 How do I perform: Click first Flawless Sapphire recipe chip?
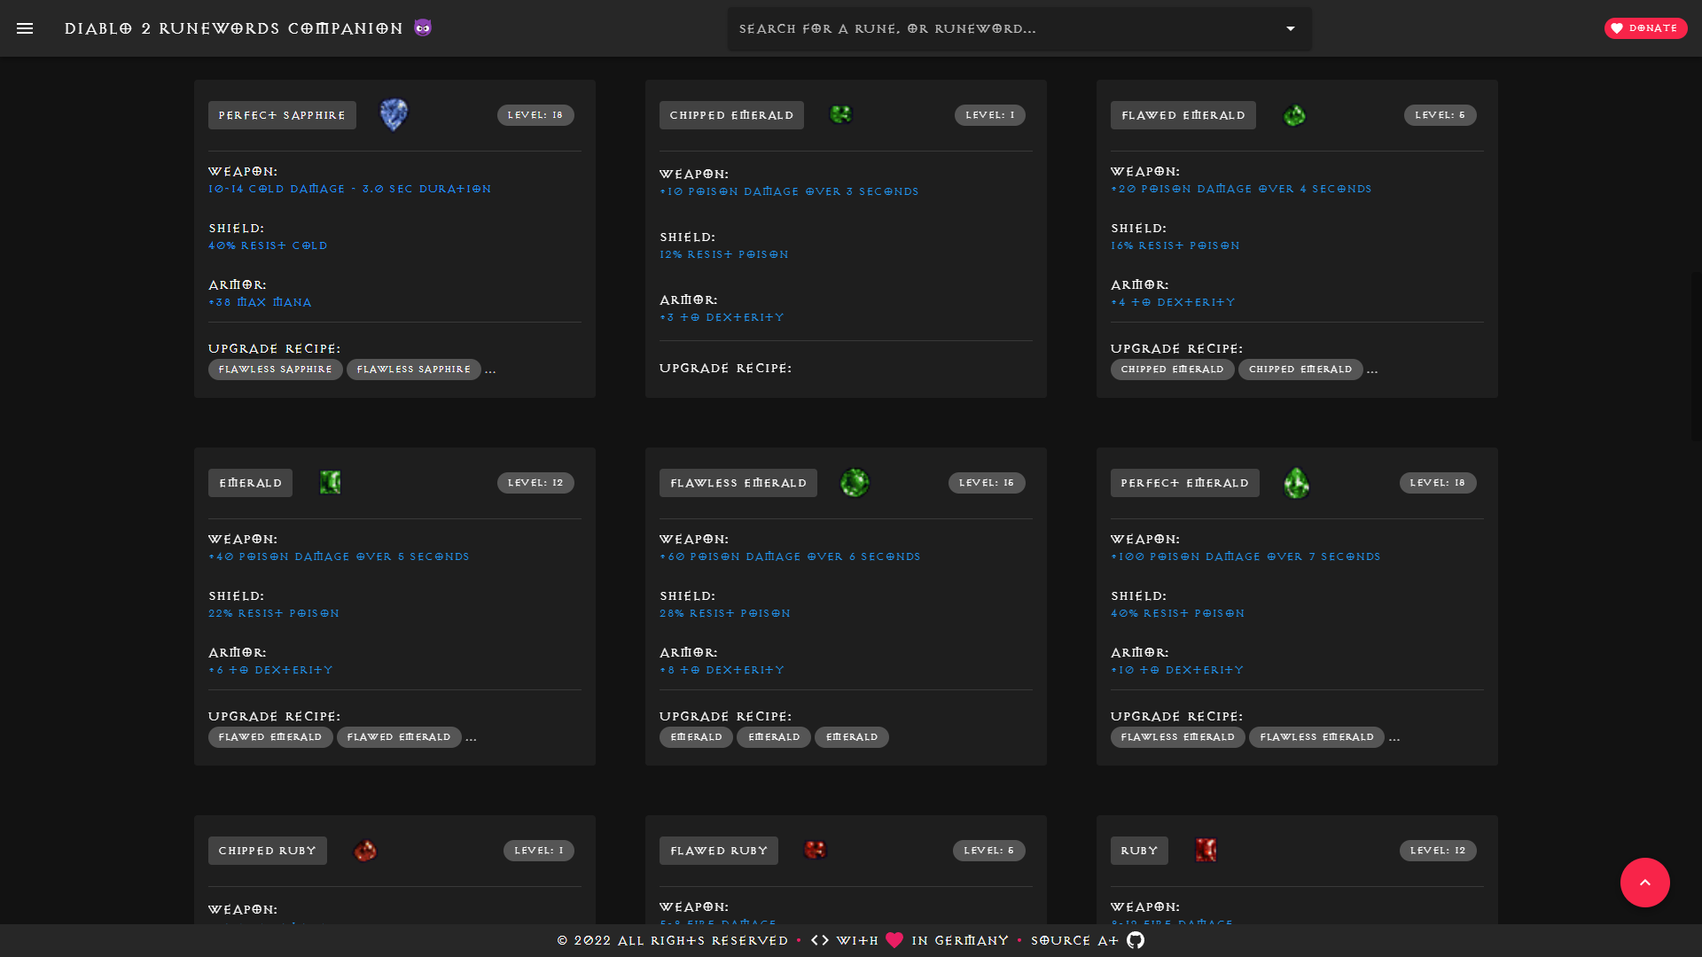[275, 370]
